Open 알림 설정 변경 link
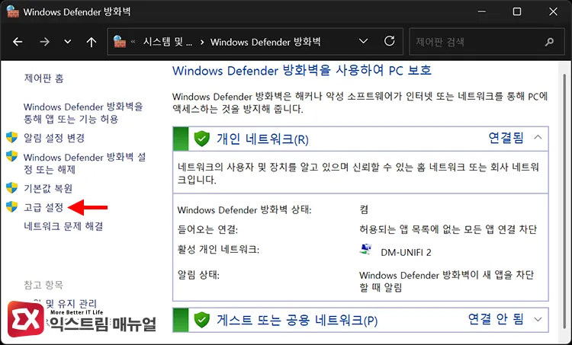 coord(54,138)
